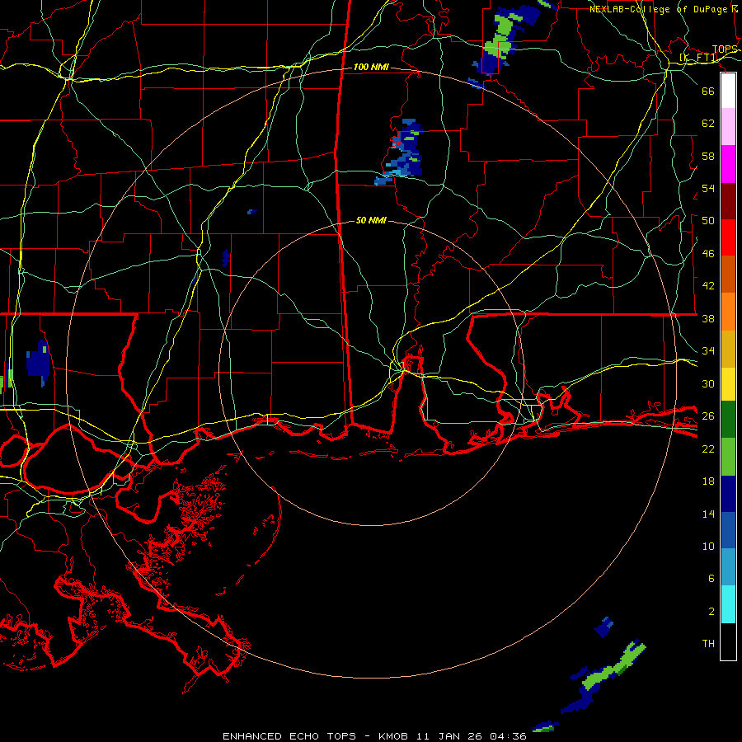Click the light pink legend swatch

(x=728, y=126)
